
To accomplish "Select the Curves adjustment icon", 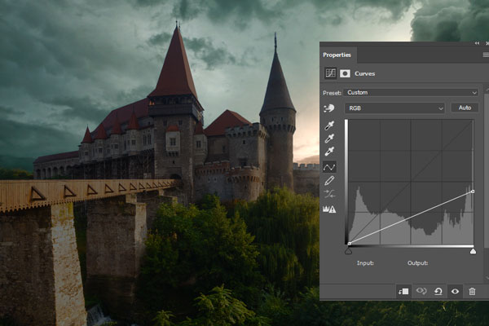I will [330, 73].
